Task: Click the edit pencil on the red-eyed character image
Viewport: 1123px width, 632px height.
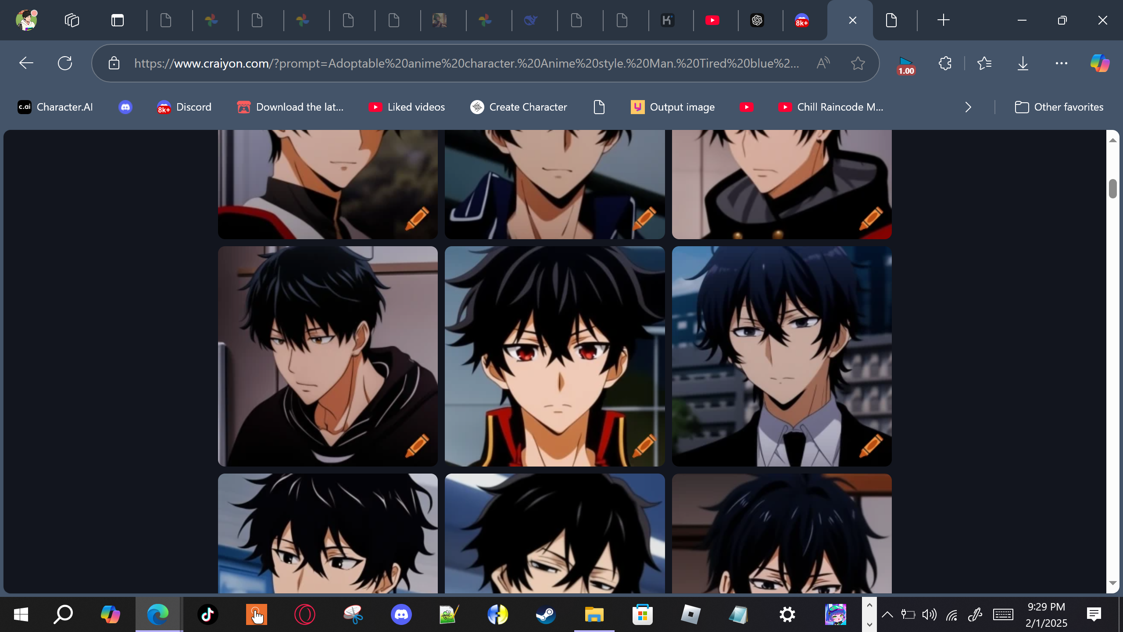Action: tap(644, 445)
